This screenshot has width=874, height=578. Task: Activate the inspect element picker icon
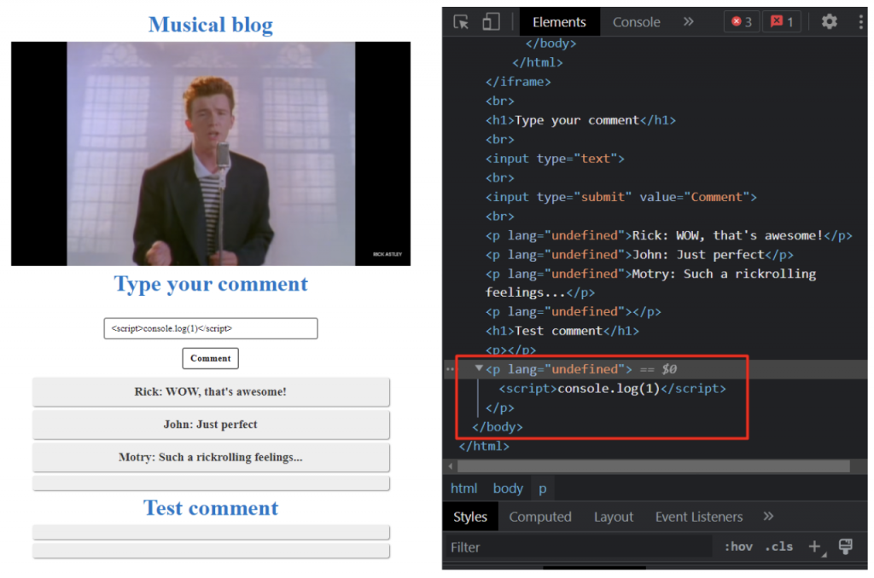[x=461, y=22]
